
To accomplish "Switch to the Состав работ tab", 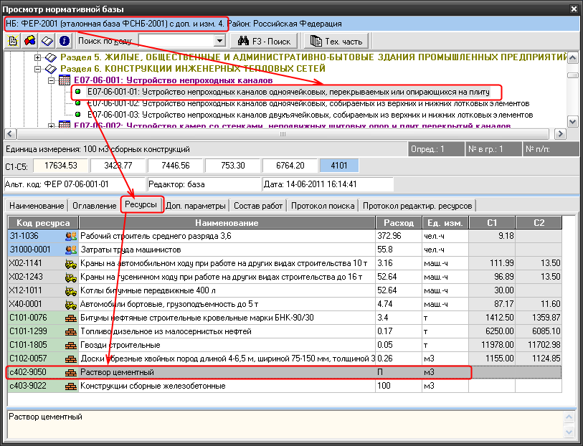I will pos(258,206).
